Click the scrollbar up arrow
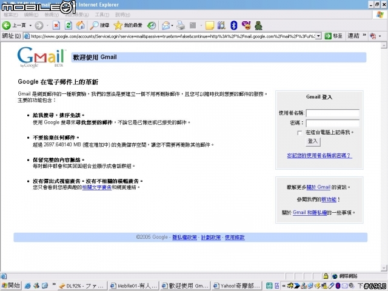 point(384,45)
